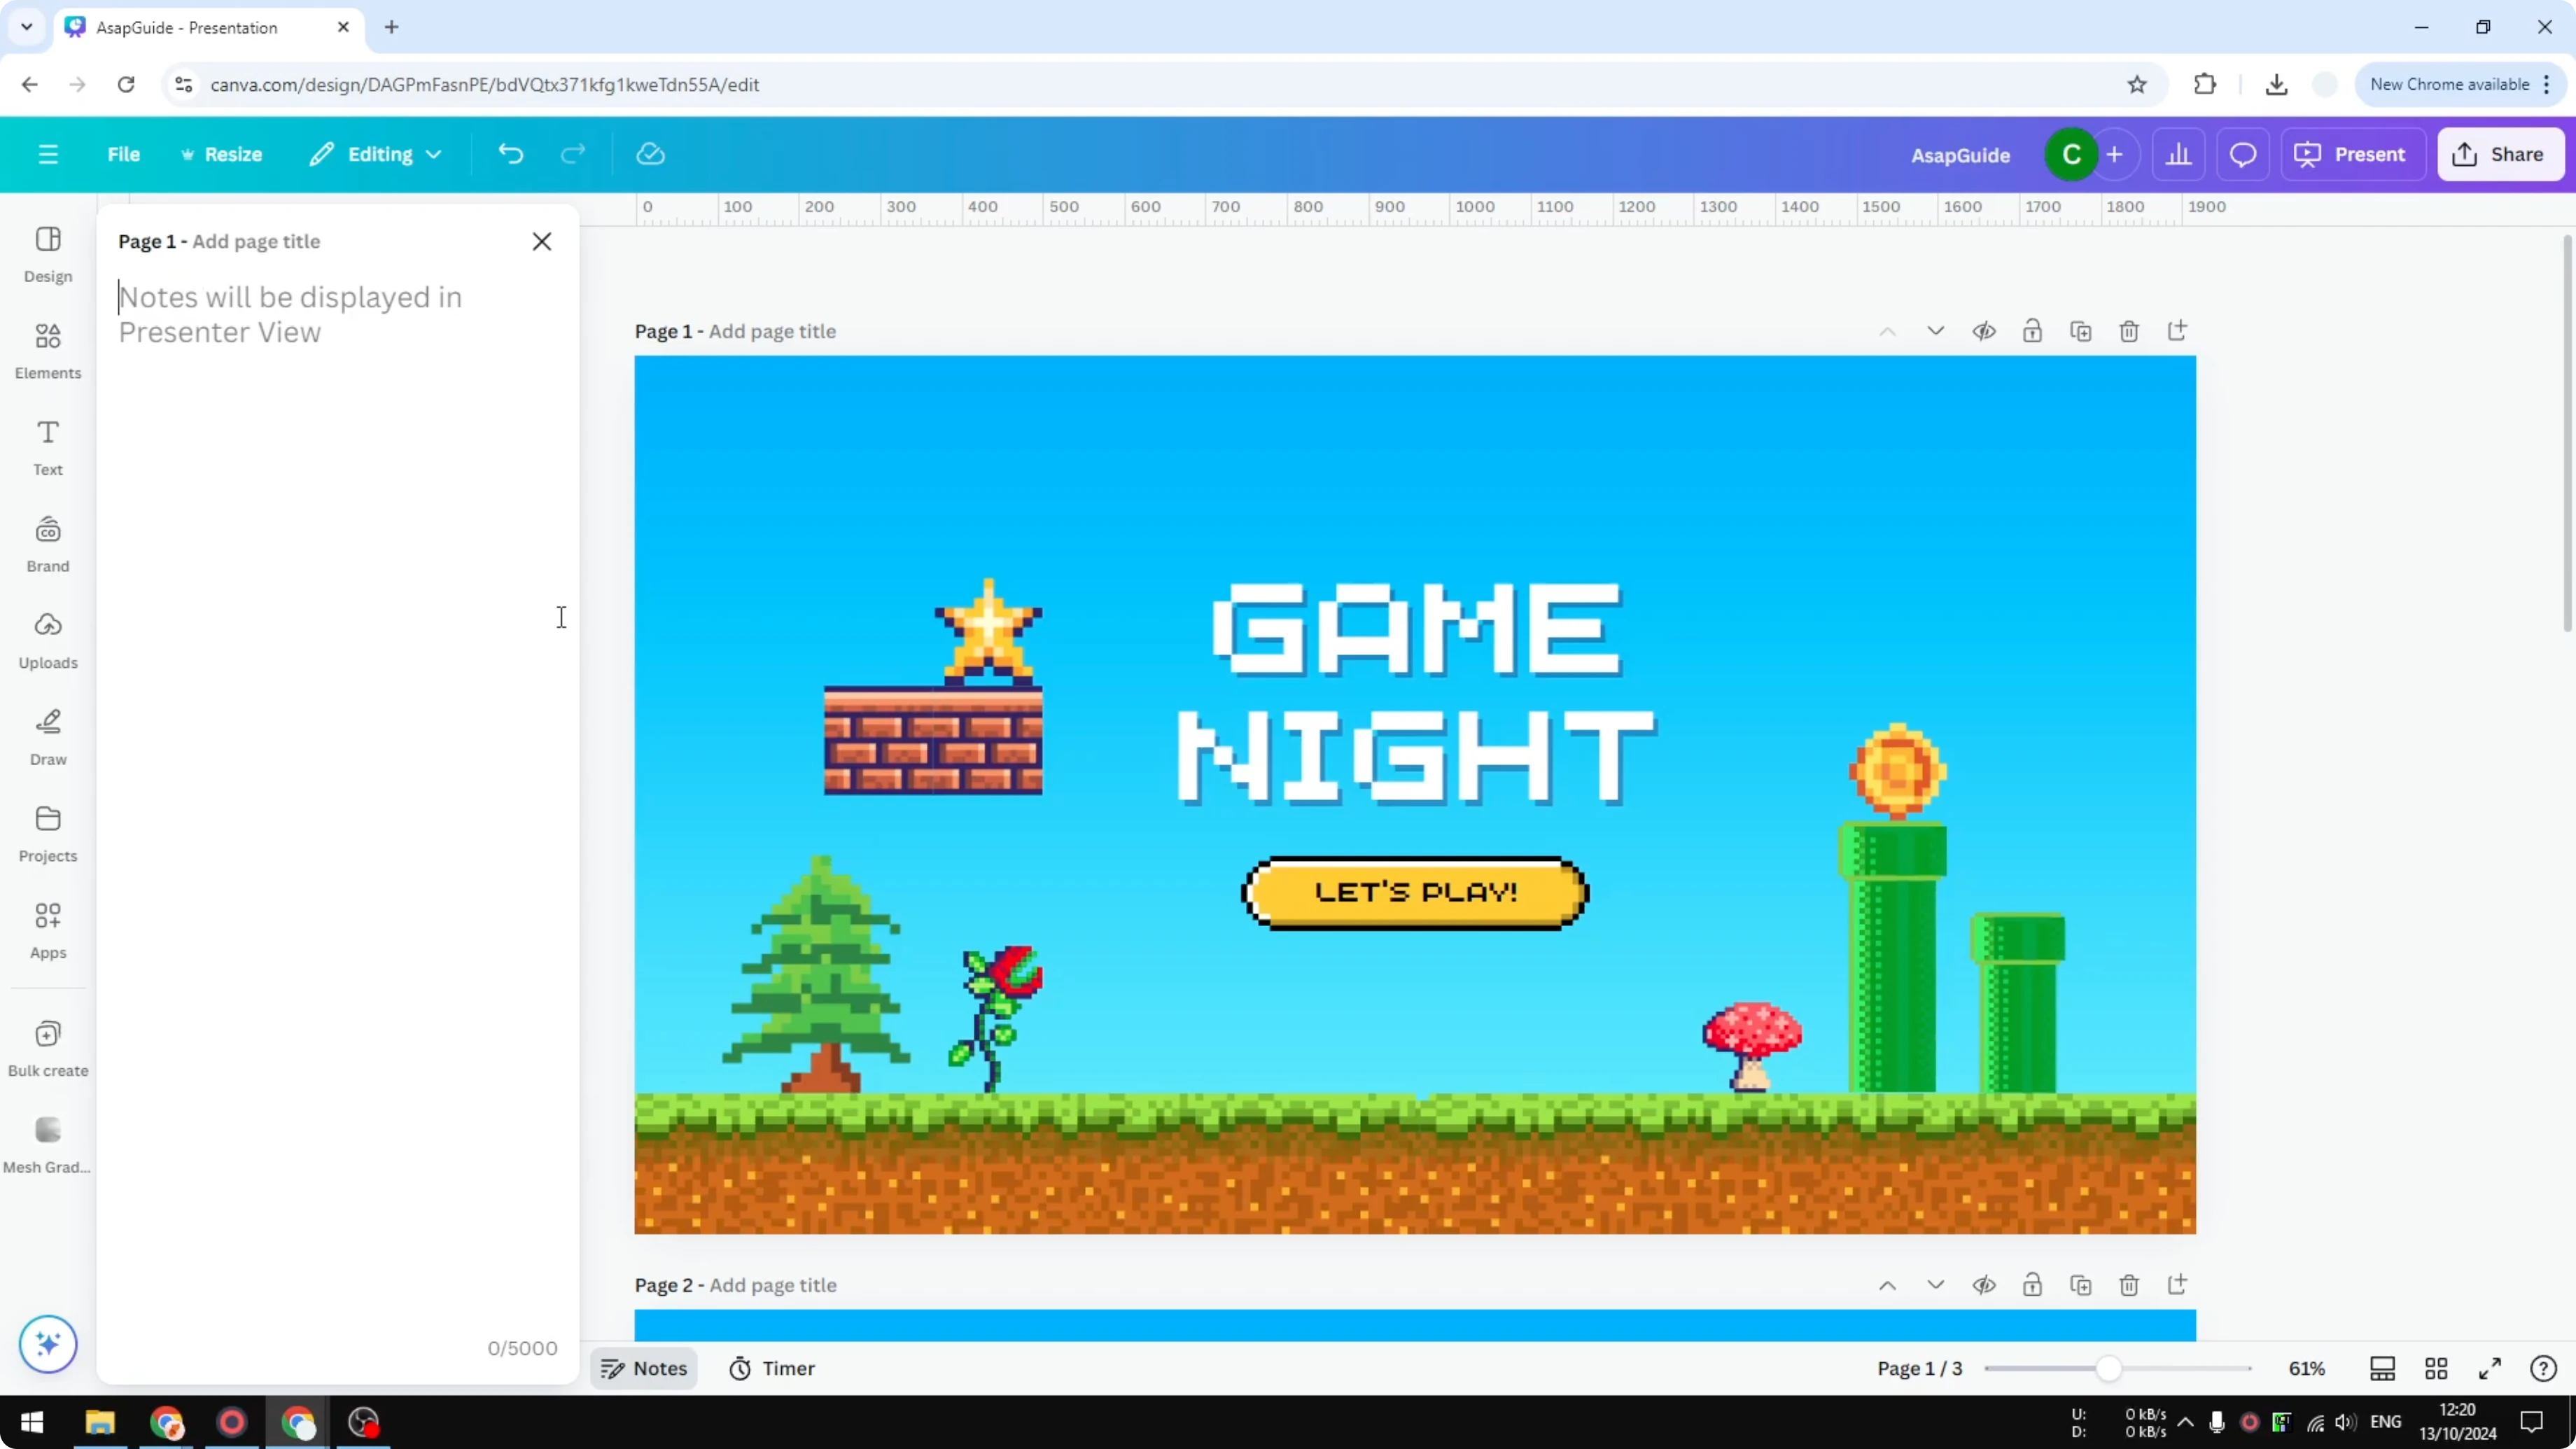Move Page 1 down with chevron
The width and height of the screenshot is (2576, 1449).
click(1936, 331)
